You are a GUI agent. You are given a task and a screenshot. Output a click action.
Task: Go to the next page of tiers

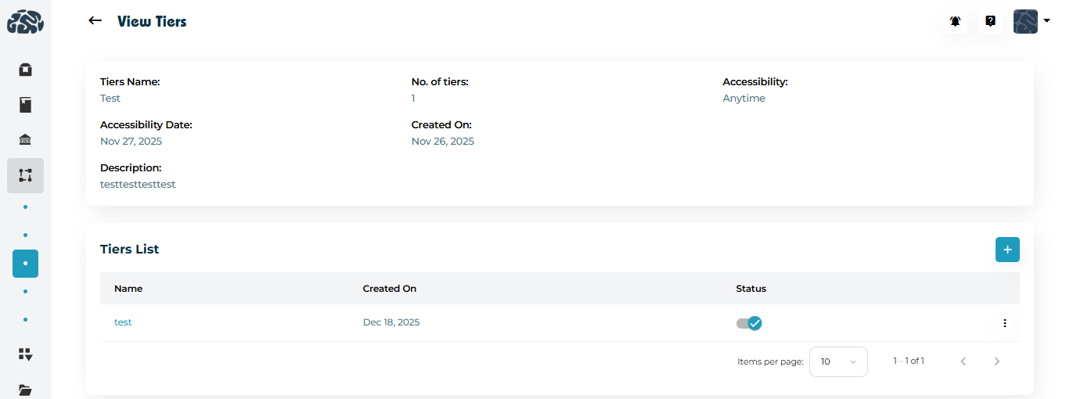point(996,361)
